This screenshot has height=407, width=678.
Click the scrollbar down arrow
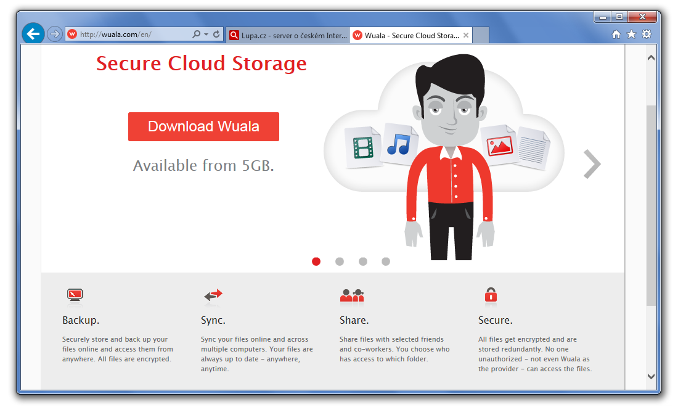pyautogui.click(x=651, y=376)
